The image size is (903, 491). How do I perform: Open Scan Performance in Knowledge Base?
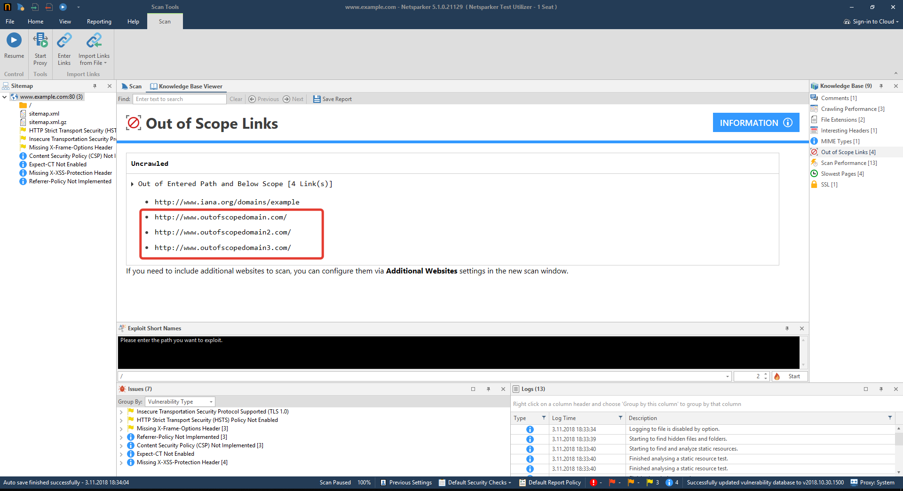(848, 163)
